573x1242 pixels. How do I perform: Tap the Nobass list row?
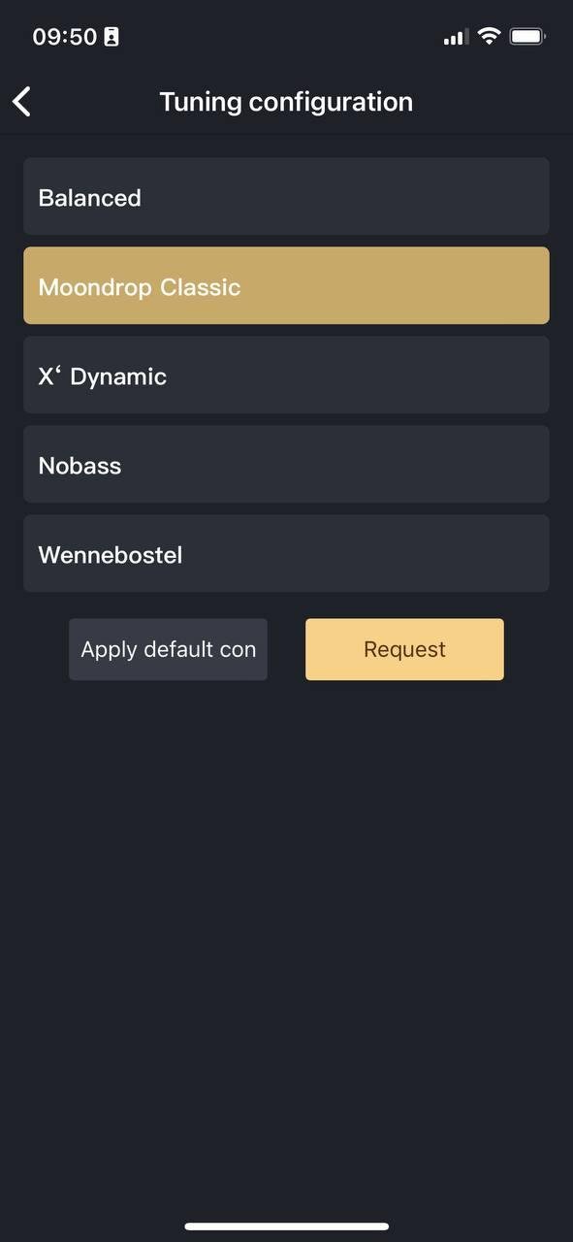(286, 464)
